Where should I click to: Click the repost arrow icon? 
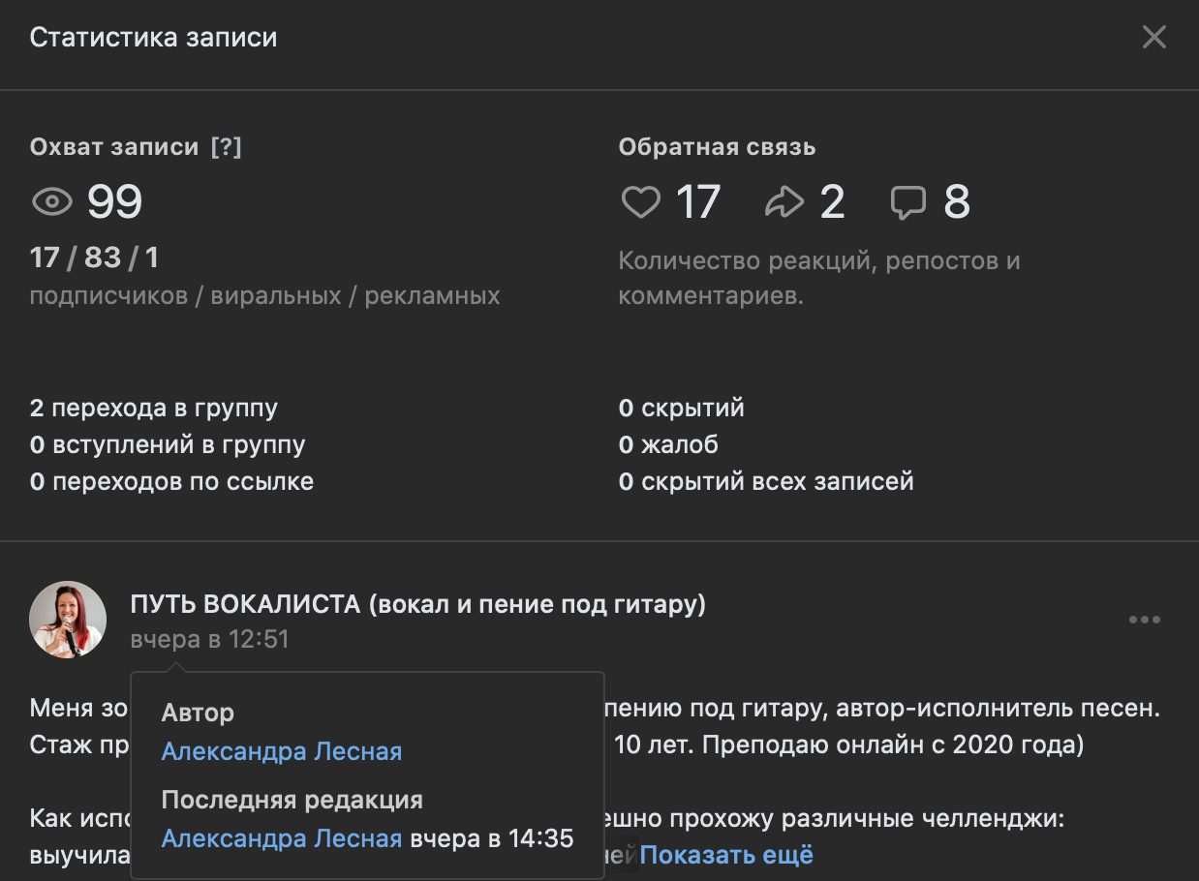tap(784, 202)
